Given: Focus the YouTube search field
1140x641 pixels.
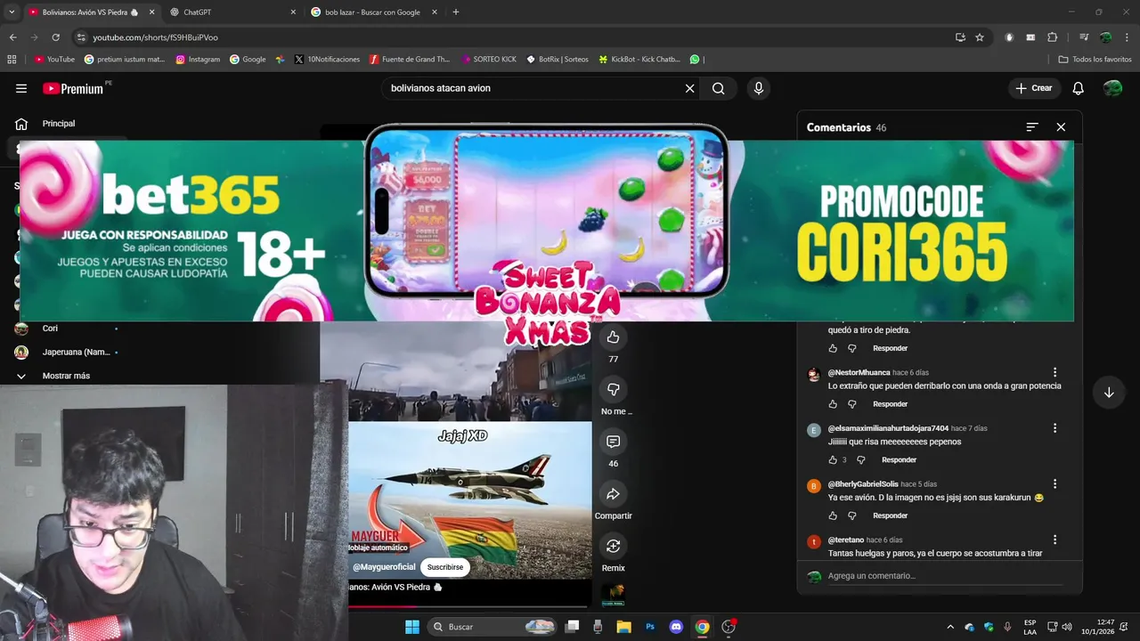Looking at the screenshot, I should [x=533, y=88].
